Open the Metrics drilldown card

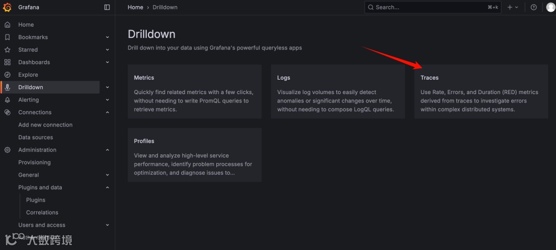coord(195,92)
